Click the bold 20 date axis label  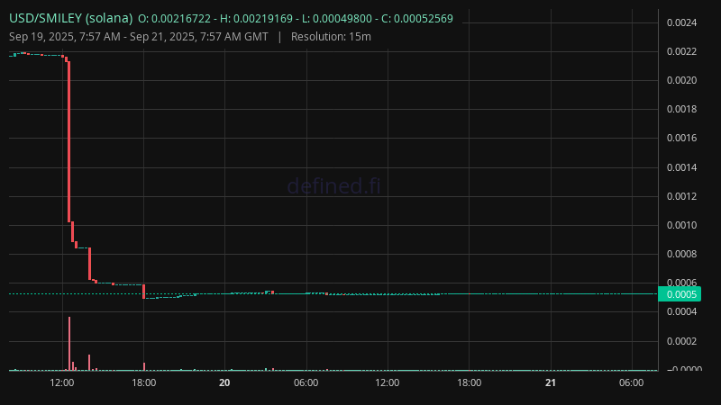(224, 383)
